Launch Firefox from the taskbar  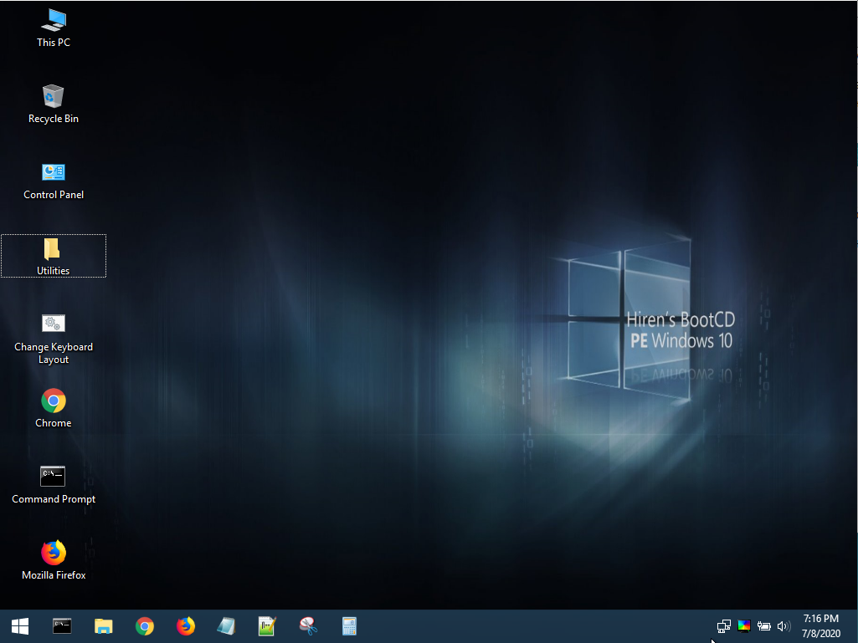click(186, 626)
